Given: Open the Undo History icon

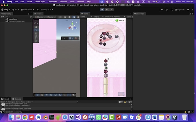Looking at the screenshot, I should point(167,9).
